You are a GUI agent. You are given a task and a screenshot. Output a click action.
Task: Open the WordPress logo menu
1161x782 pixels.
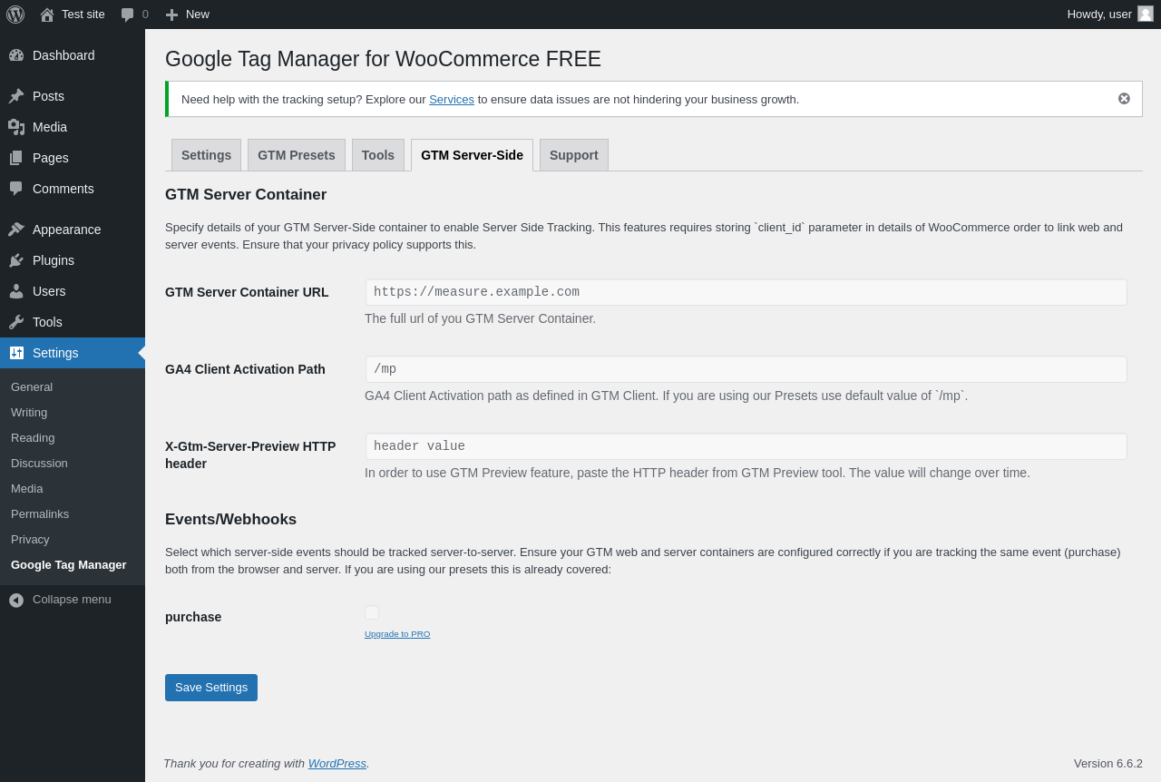15,15
